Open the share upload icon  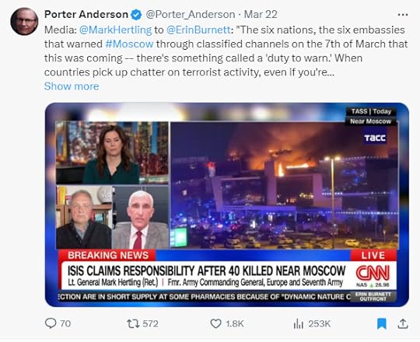click(x=403, y=323)
